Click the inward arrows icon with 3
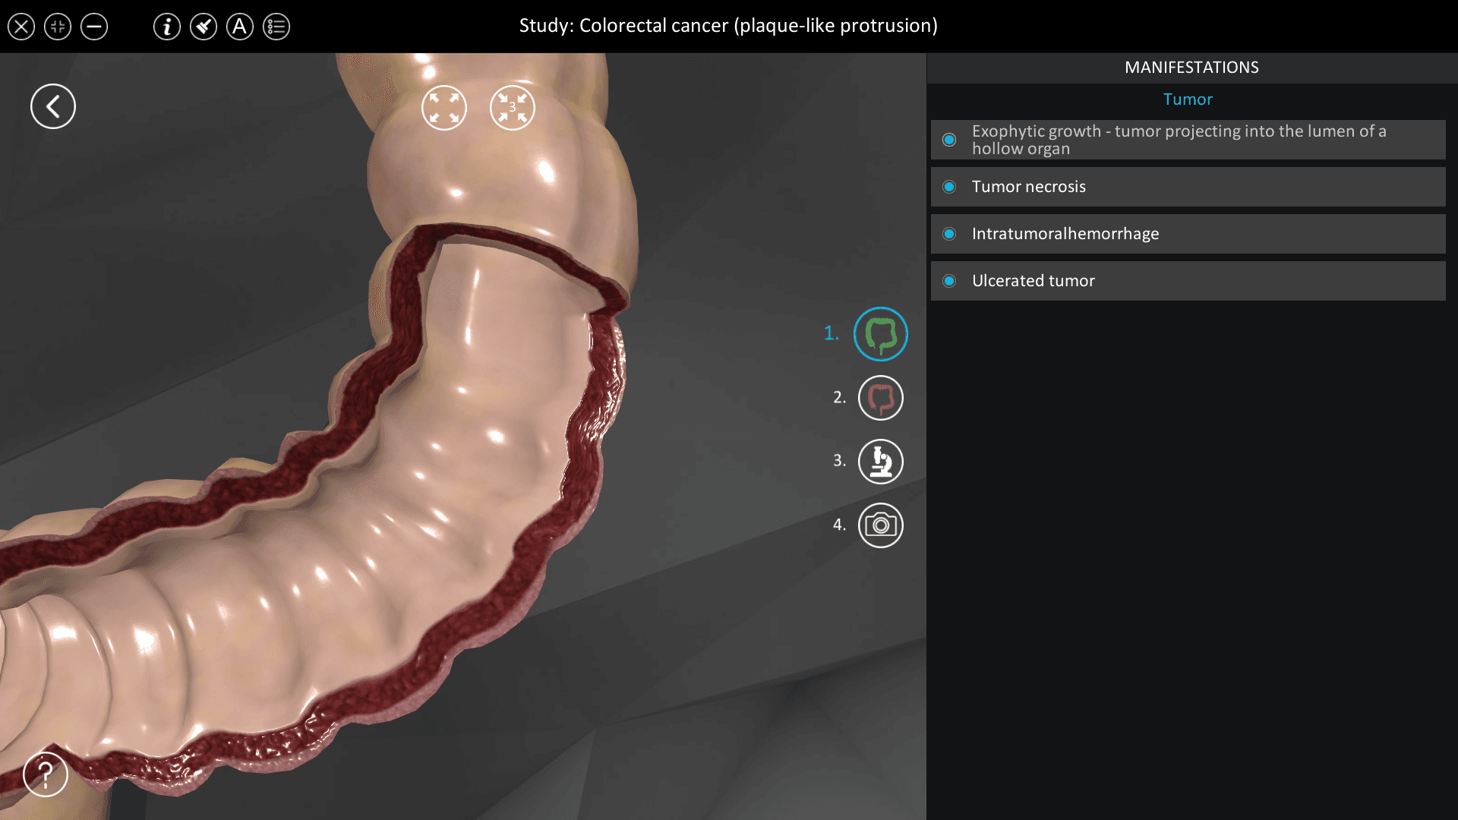1458x820 pixels. (x=513, y=108)
